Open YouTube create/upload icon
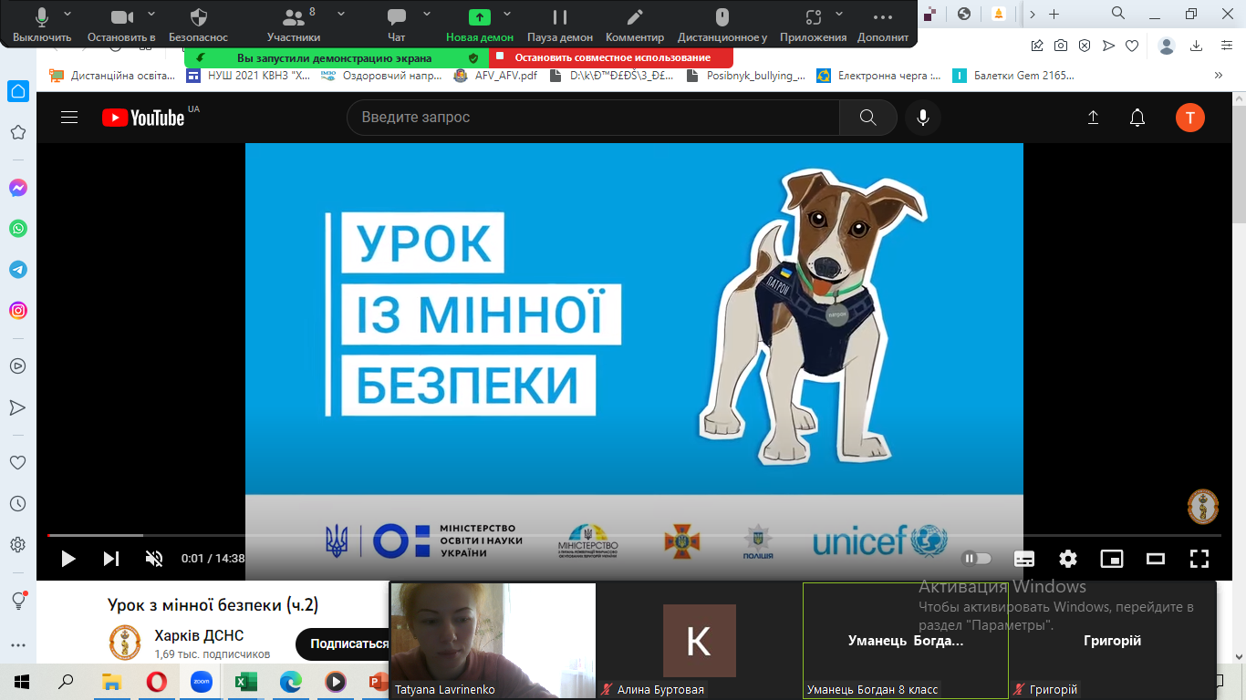 [1093, 118]
